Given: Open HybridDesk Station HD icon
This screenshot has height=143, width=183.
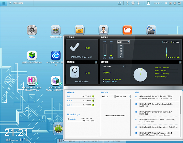Looking at the screenshot, I should pos(32,81).
